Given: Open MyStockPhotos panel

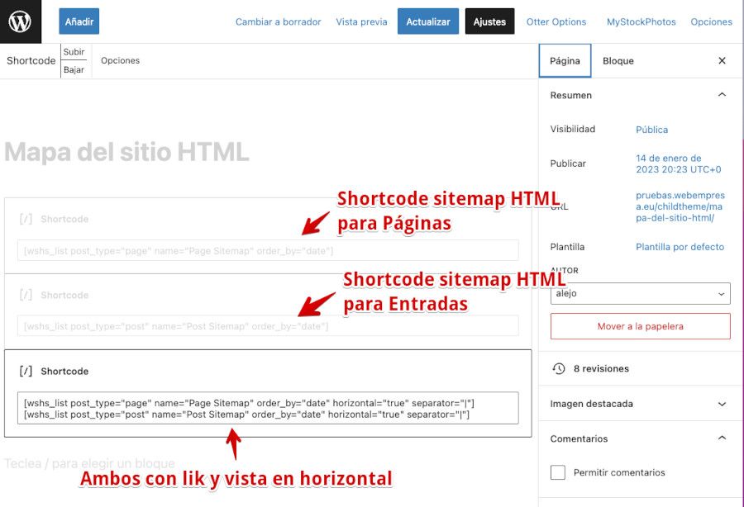Looking at the screenshot, I should point(641,21).
